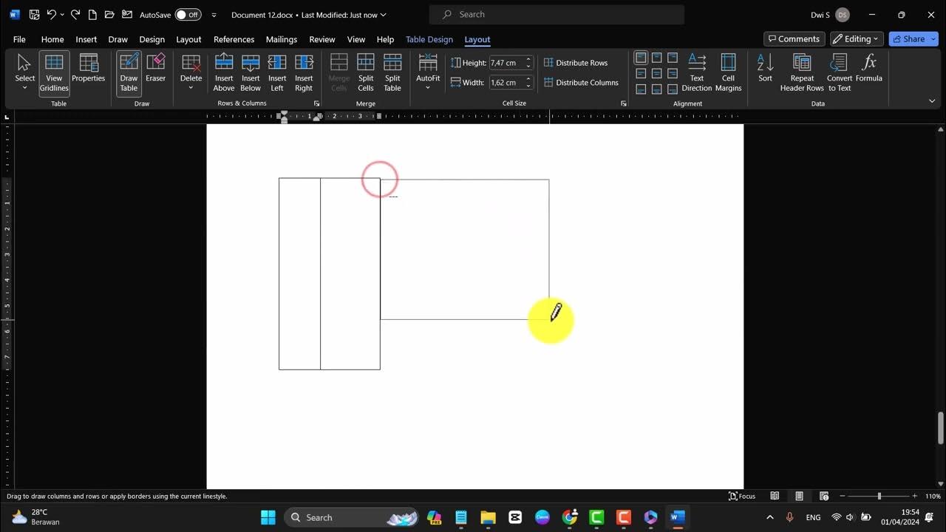
Task: Open the Mailings tab
Action: click(282, 39)
